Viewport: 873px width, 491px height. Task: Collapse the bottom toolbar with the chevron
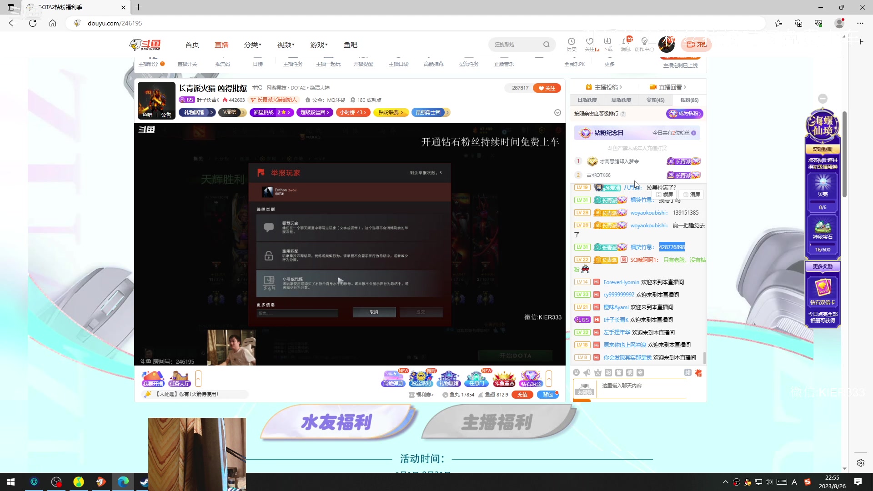click(549, 378)
